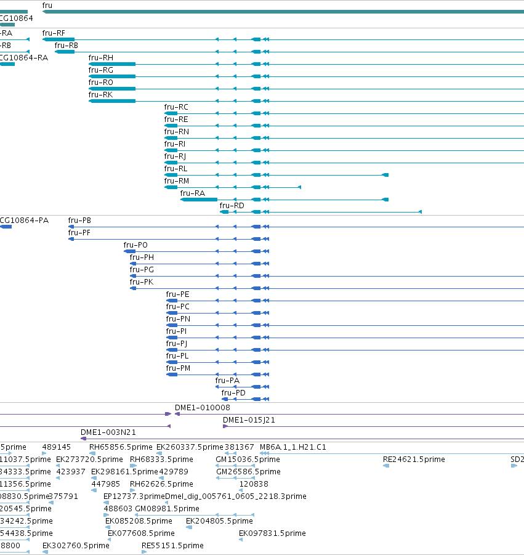Click the RH62626.5prime EST label

click(x=161, y=484)
